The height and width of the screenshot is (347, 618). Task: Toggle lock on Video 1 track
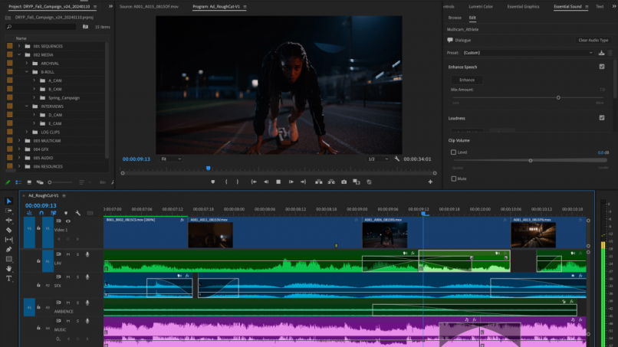[38, 228]
